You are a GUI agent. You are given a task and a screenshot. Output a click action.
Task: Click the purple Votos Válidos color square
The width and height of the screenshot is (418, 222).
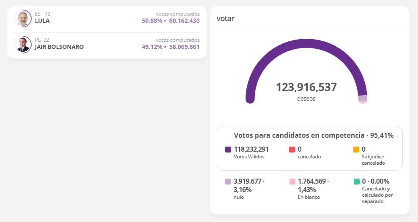[228, 150]
